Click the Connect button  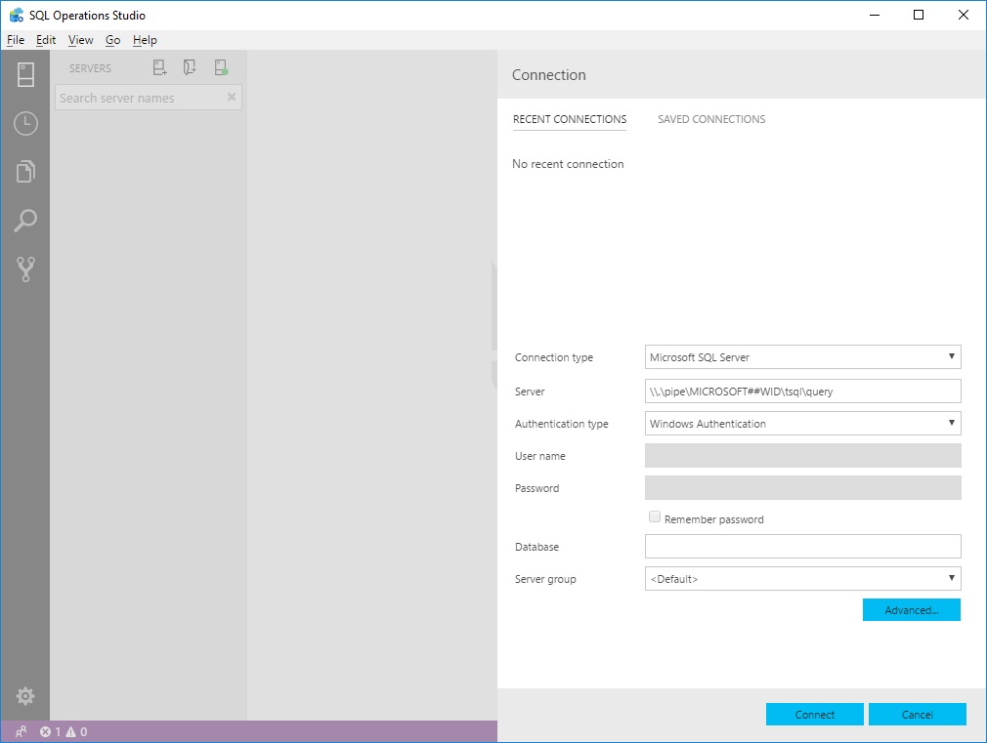point(815,714)
